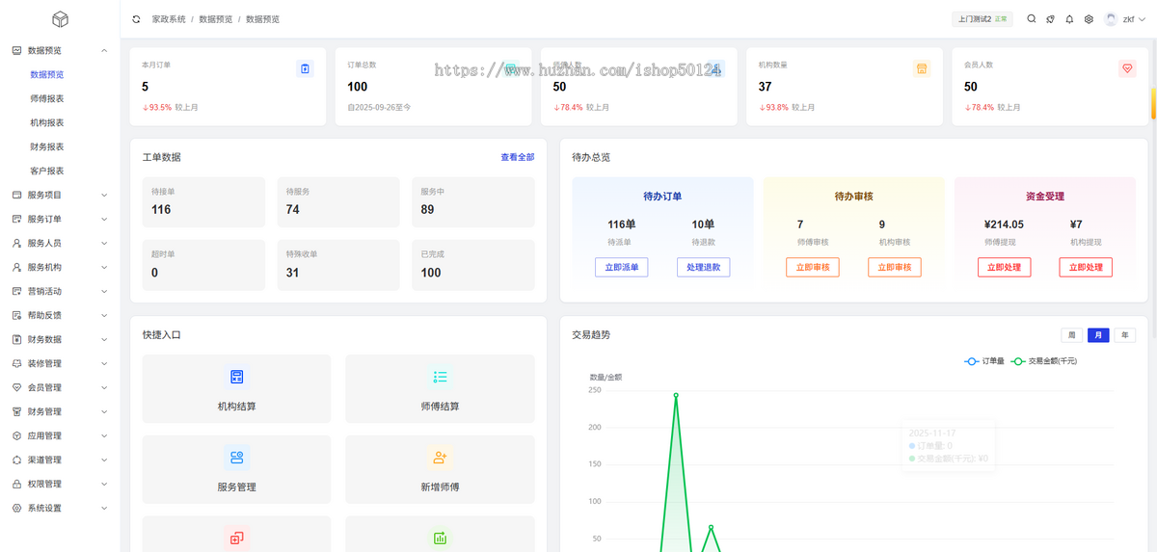Switch trend chart to 月 view

click(x=1098, y=335)
